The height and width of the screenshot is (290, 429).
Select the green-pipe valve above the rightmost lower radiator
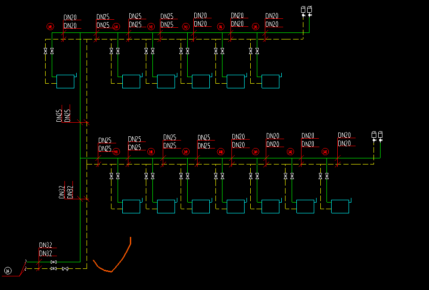(326, 176)
